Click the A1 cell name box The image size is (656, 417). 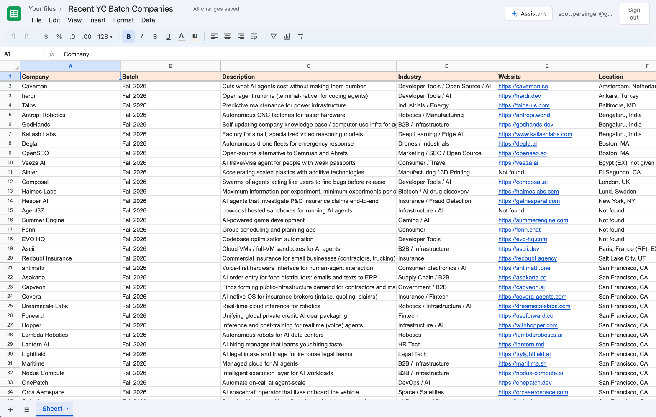click(x=23, y=54)
